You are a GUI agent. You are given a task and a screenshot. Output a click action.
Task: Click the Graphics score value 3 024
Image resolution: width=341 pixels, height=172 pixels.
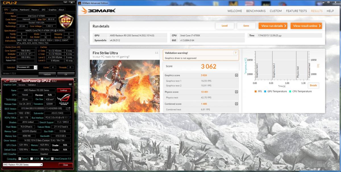point(204,75)
